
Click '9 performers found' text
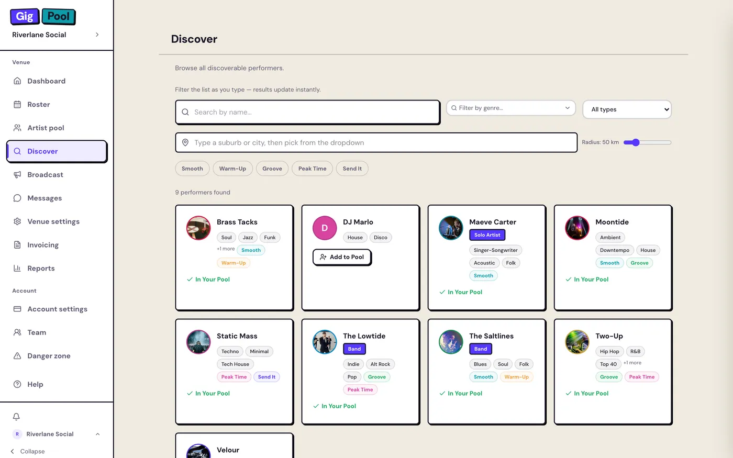pos(203,192)
